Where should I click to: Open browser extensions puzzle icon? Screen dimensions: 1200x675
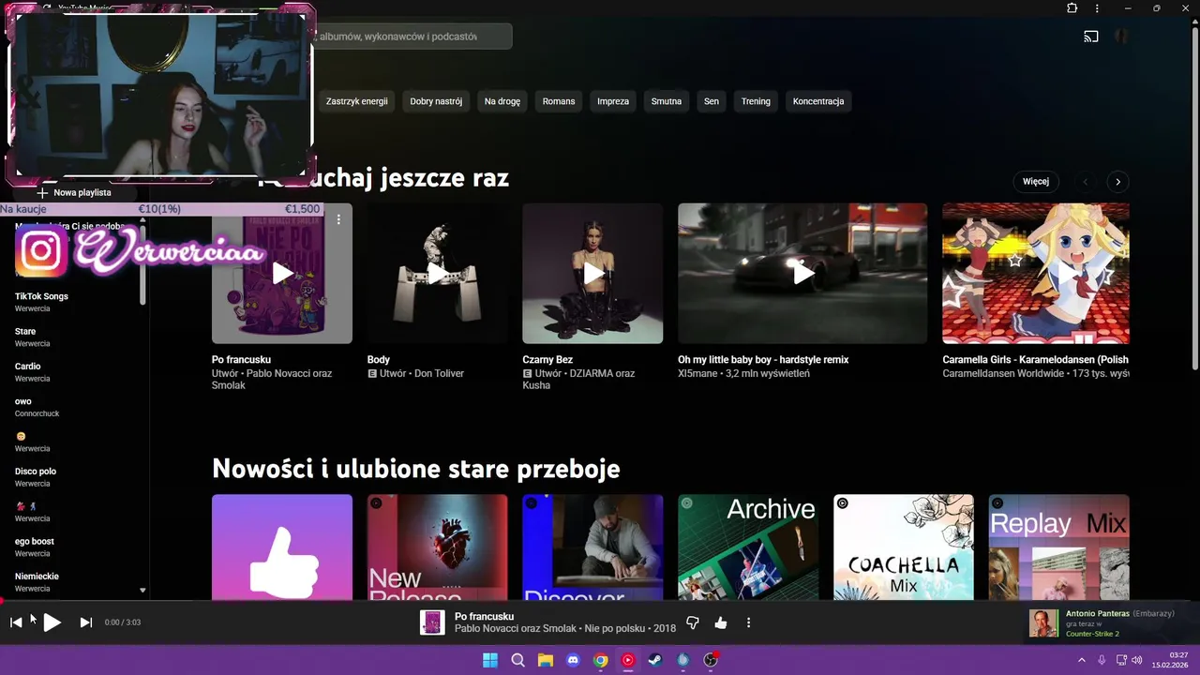1072,8
